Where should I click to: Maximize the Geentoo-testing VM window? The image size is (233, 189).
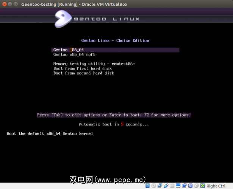16,4
